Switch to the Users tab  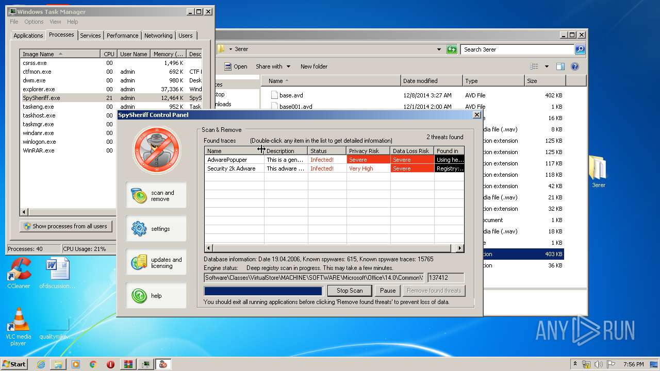click(x=186, y=36)
